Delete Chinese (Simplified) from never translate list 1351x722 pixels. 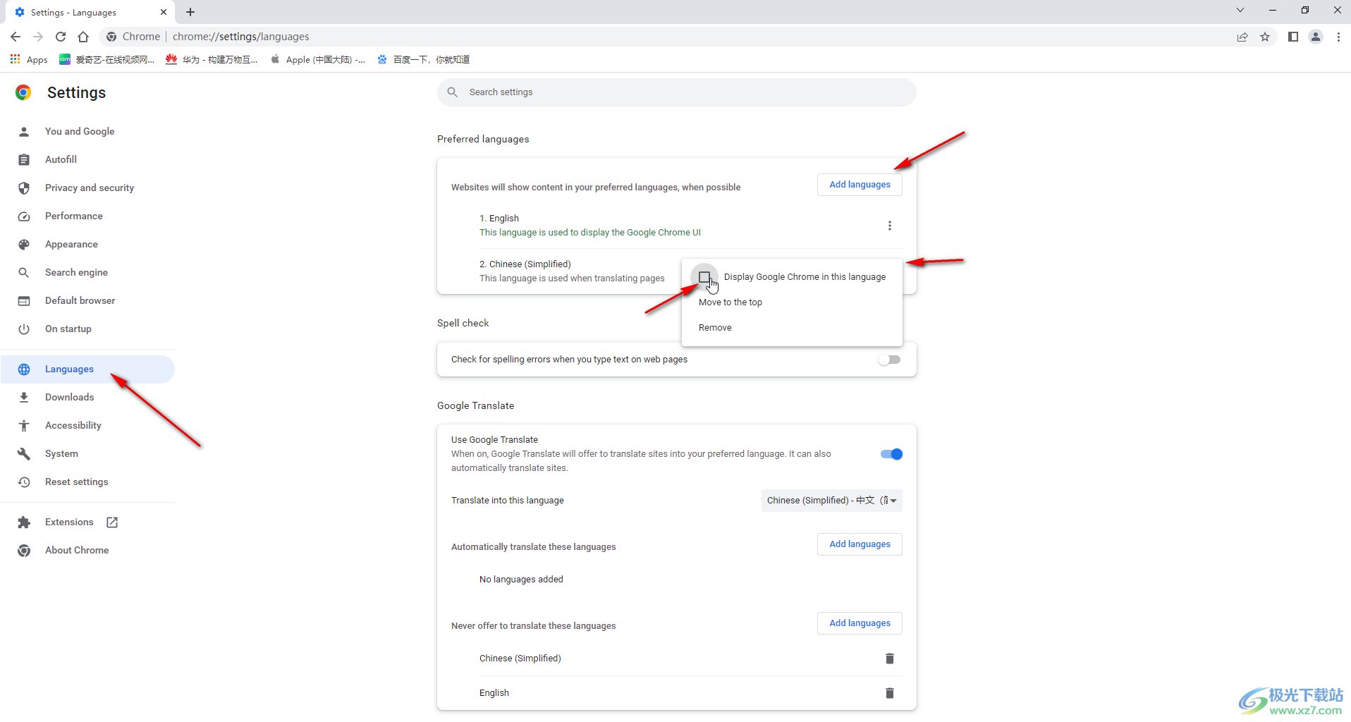[890, 659]
